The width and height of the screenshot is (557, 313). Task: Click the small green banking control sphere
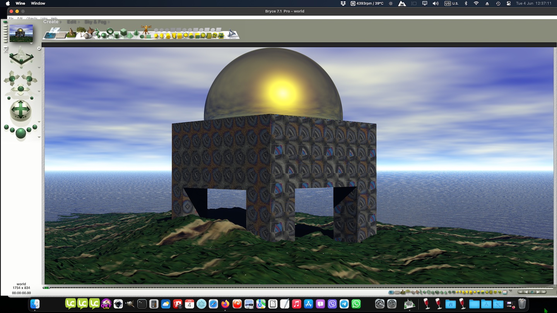[9, 98]
